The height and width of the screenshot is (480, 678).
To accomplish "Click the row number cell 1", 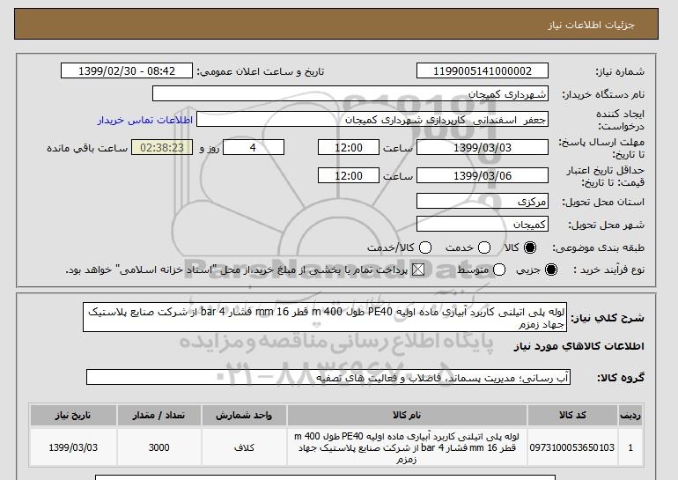I will (x=630, y=447).
